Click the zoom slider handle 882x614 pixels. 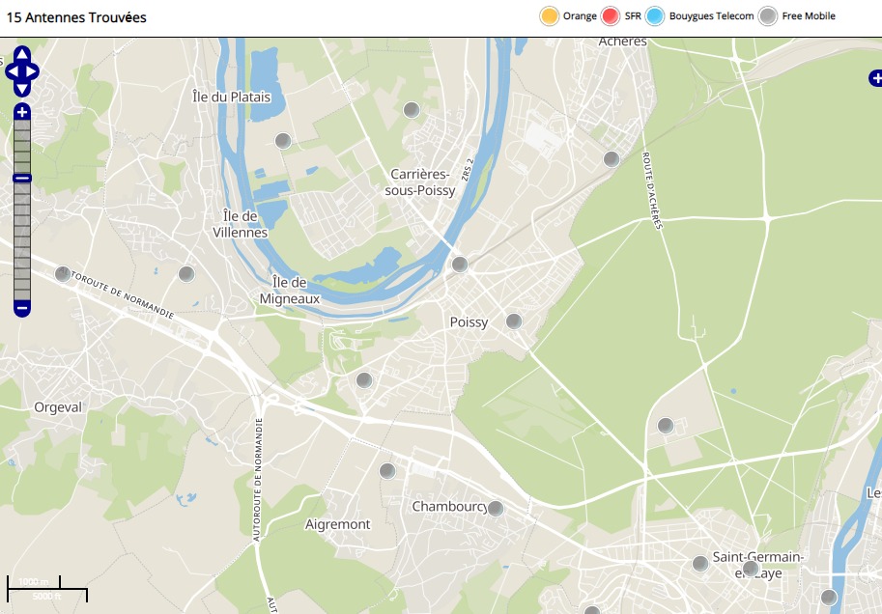click(x=22, y=178)
